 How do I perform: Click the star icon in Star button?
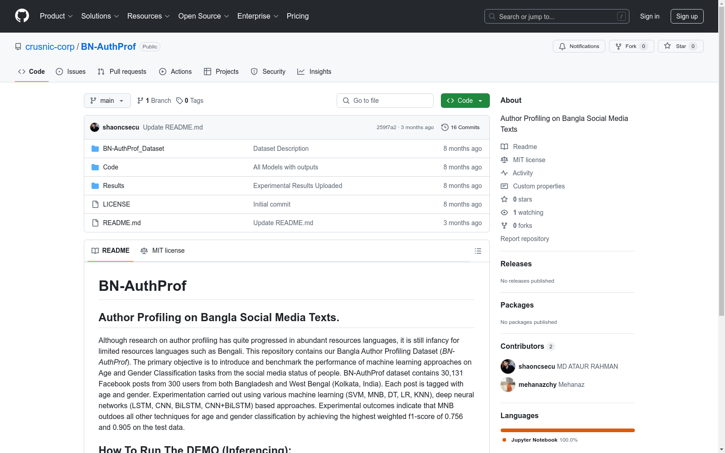pyautogui.click(x=667, y=46)
